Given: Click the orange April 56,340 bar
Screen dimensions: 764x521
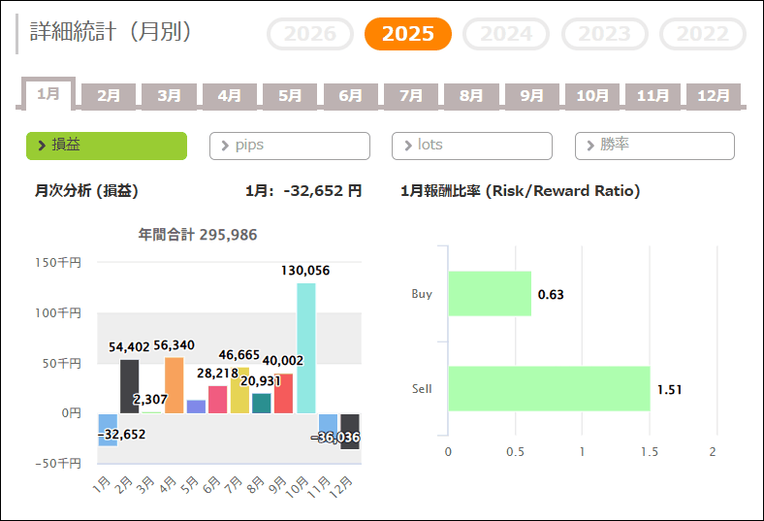Looking at the screenshot, I should pyautogui.click(x=175, y=385).
